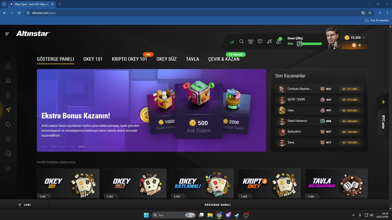This screenshot has height=220, width=392.
Task: Switch to the OKEY DÜZ tab
Action: 167,59
